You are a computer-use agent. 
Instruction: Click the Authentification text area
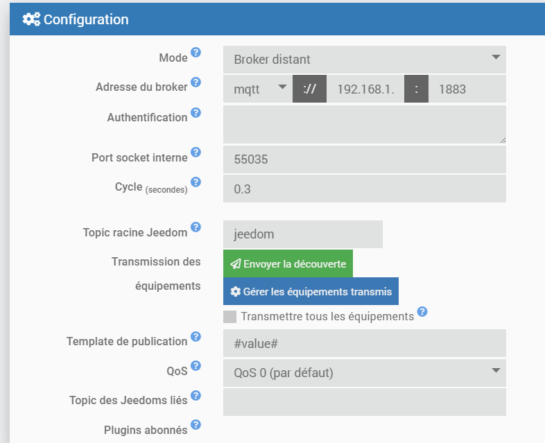365,125
